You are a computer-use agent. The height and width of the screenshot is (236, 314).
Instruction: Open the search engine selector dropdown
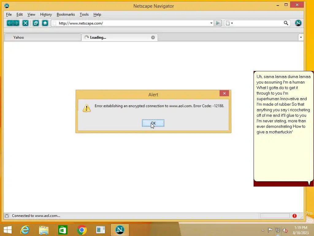(x=229, y=23)
